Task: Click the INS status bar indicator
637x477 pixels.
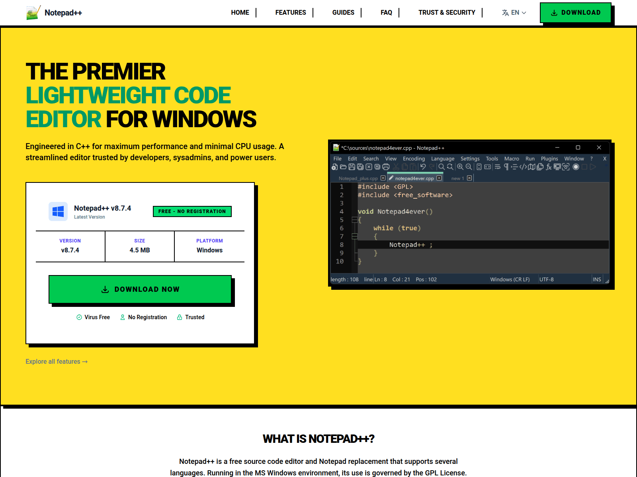Action: pos(597,279)
